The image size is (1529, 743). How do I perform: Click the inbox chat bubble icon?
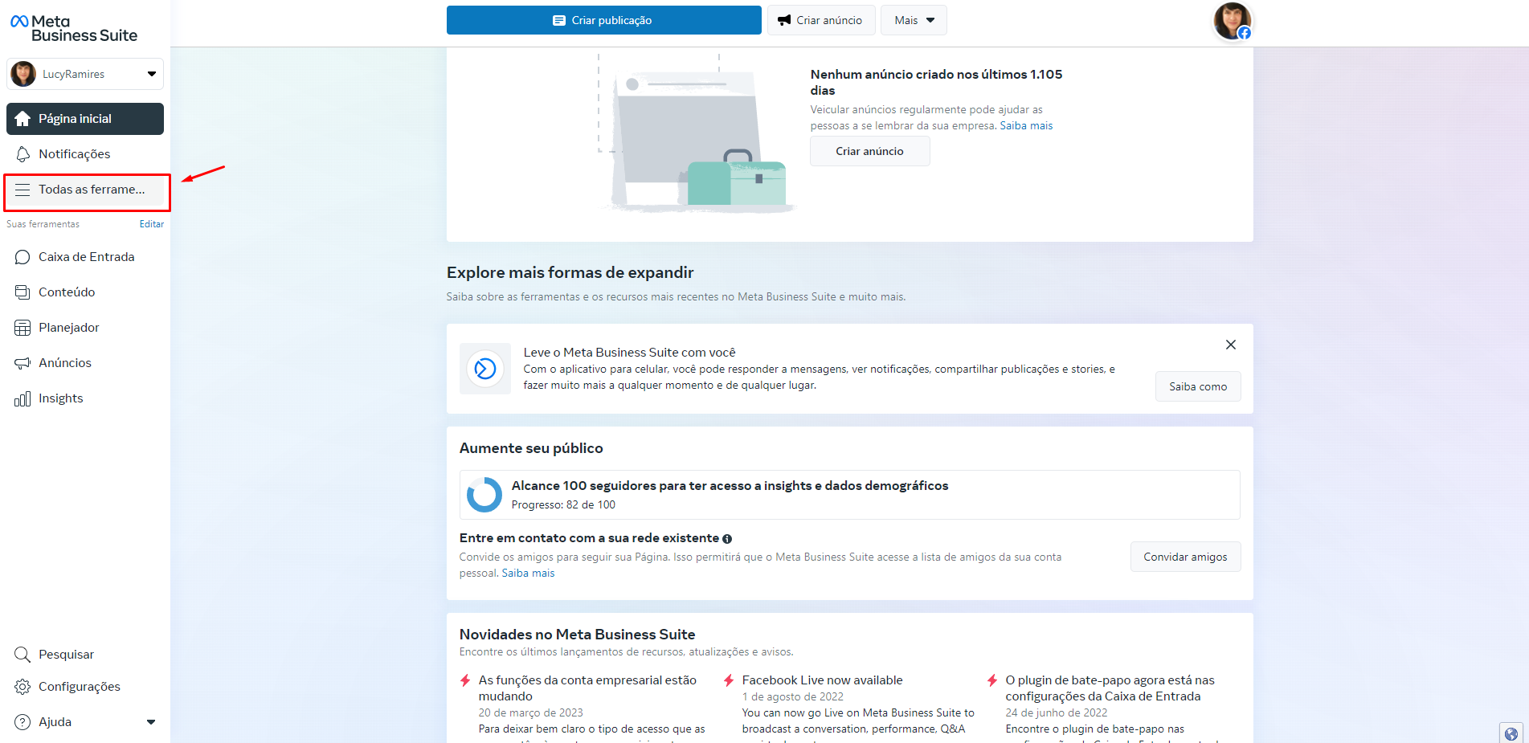pos(22,257)
